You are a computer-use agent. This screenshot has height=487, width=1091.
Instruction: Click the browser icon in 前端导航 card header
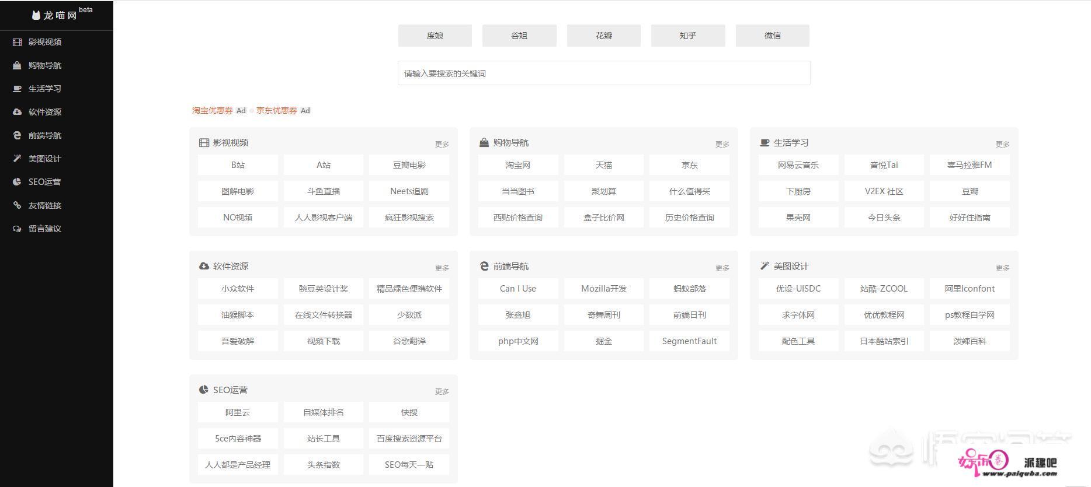click(x=484, y=266)
